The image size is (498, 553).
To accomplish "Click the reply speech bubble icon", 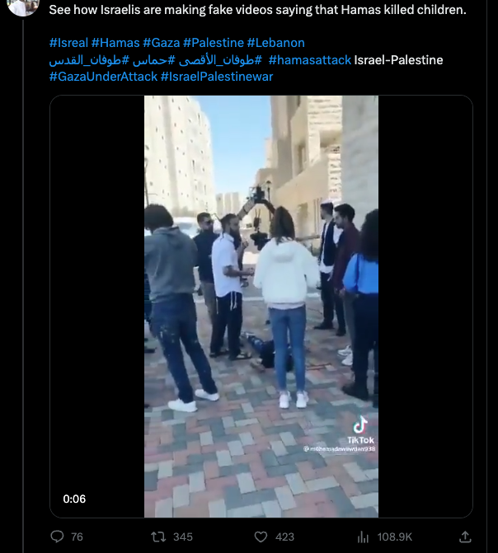I will tap(57, 537).
